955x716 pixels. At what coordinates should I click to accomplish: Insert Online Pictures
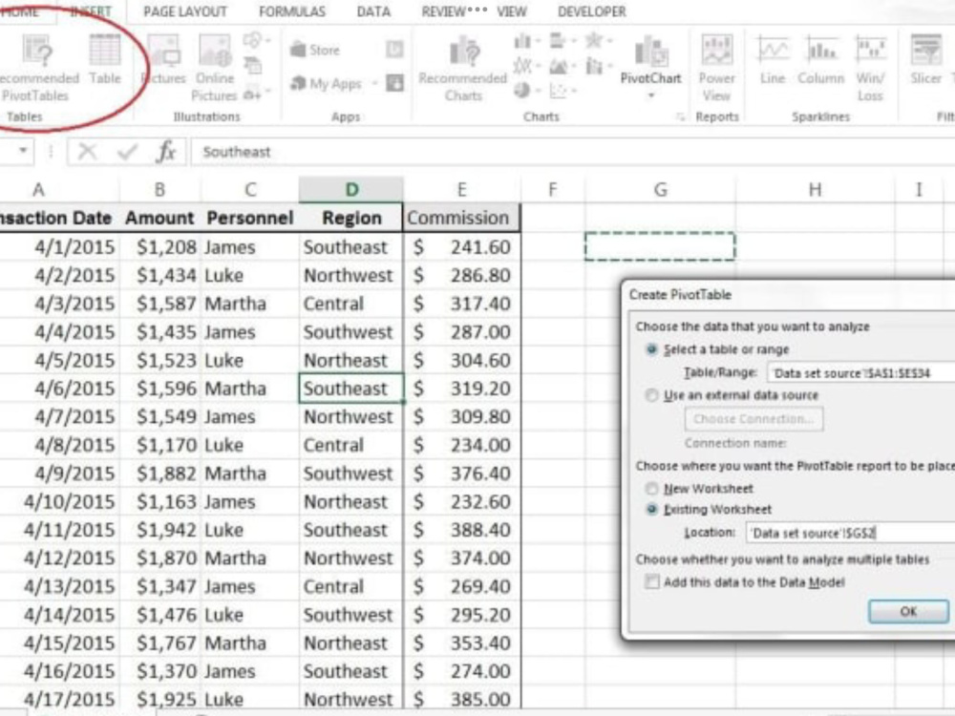[214, 68]
